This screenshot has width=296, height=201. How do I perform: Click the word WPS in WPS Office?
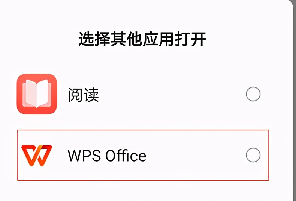84,156
